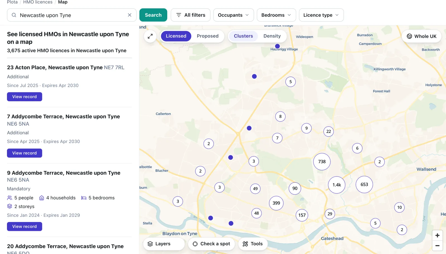Open the 49 cluster marker
The width and height of the screenshot is (446, 254).
click(255, 189)
